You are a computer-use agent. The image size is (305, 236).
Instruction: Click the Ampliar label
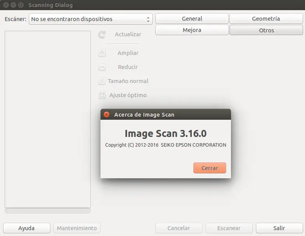click(x=128, y=53)
